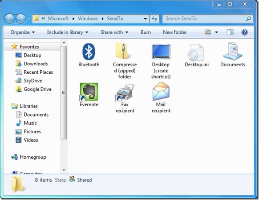This screenshot has height=200, width=259.
Task: Click the 'State:' label in details pane
Action: click(61, 180)
